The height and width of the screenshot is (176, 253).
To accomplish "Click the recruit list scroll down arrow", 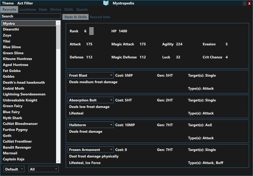I will pos(58,161).
